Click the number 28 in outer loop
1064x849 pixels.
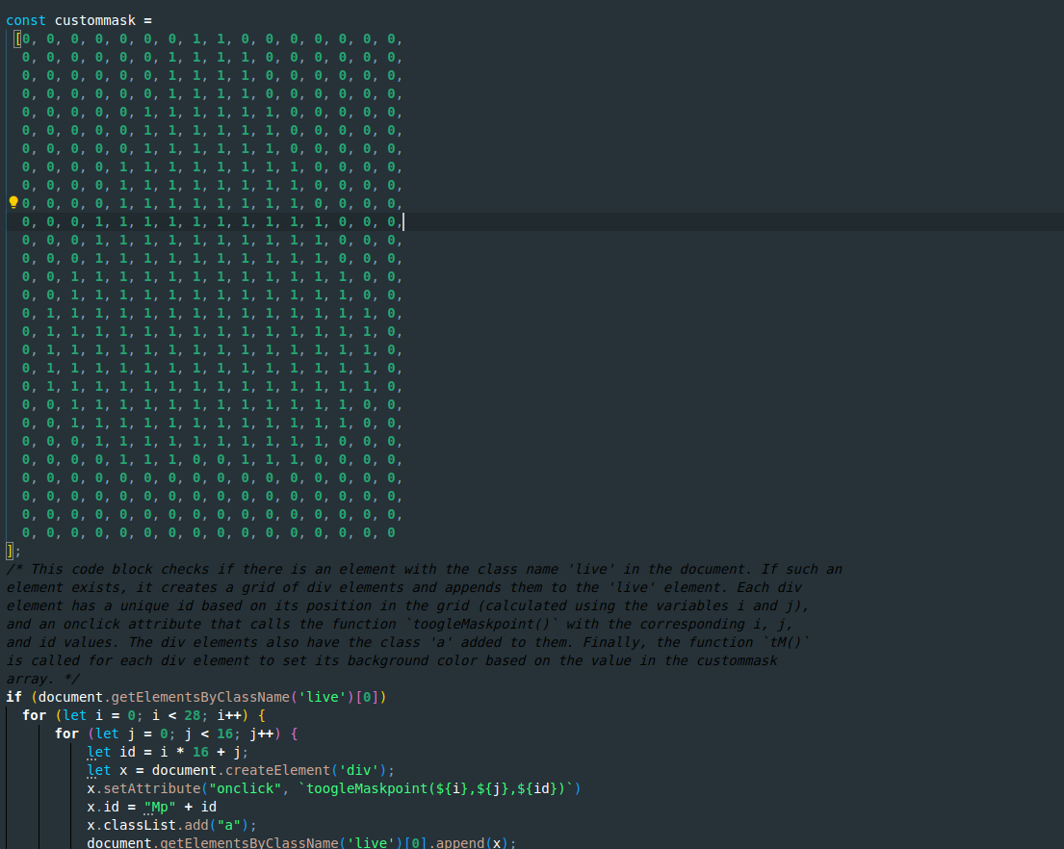193,715
